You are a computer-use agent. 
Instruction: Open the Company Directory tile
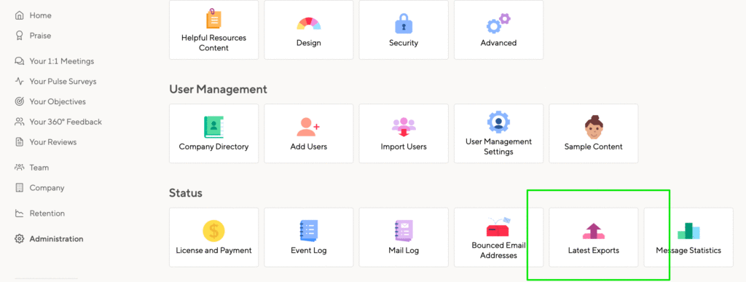[x=214, y=133]
